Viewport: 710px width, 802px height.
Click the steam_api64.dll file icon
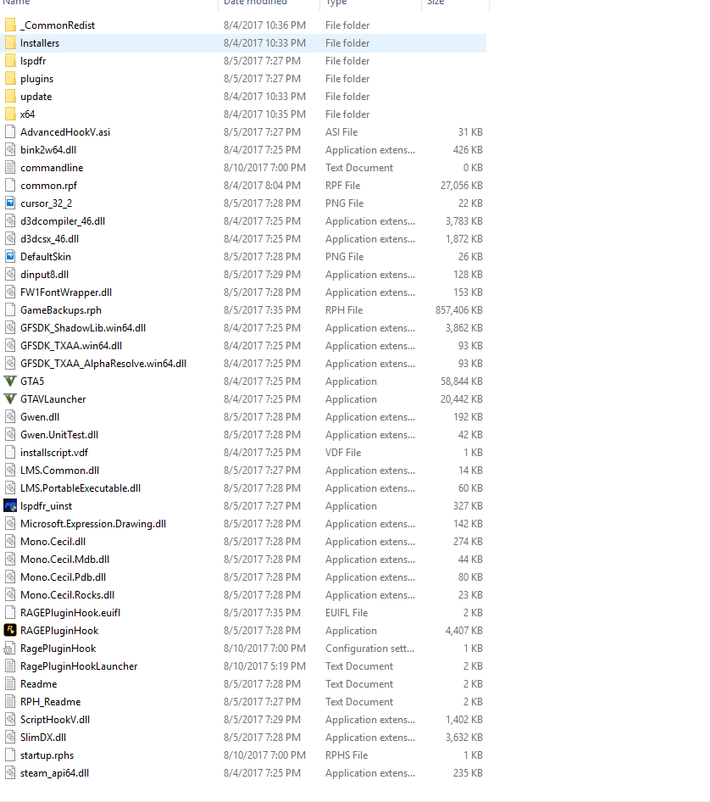(9, 773)
